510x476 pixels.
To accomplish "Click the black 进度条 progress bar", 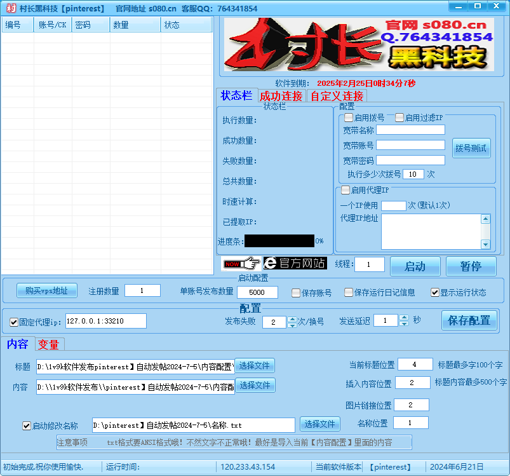I will click(279, 241).
